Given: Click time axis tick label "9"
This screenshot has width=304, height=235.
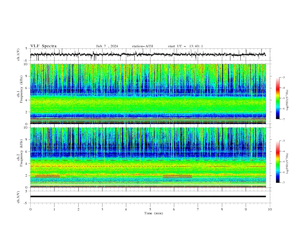Looking at the screenshot, I should pyautogui.click(x=246, y=209).
